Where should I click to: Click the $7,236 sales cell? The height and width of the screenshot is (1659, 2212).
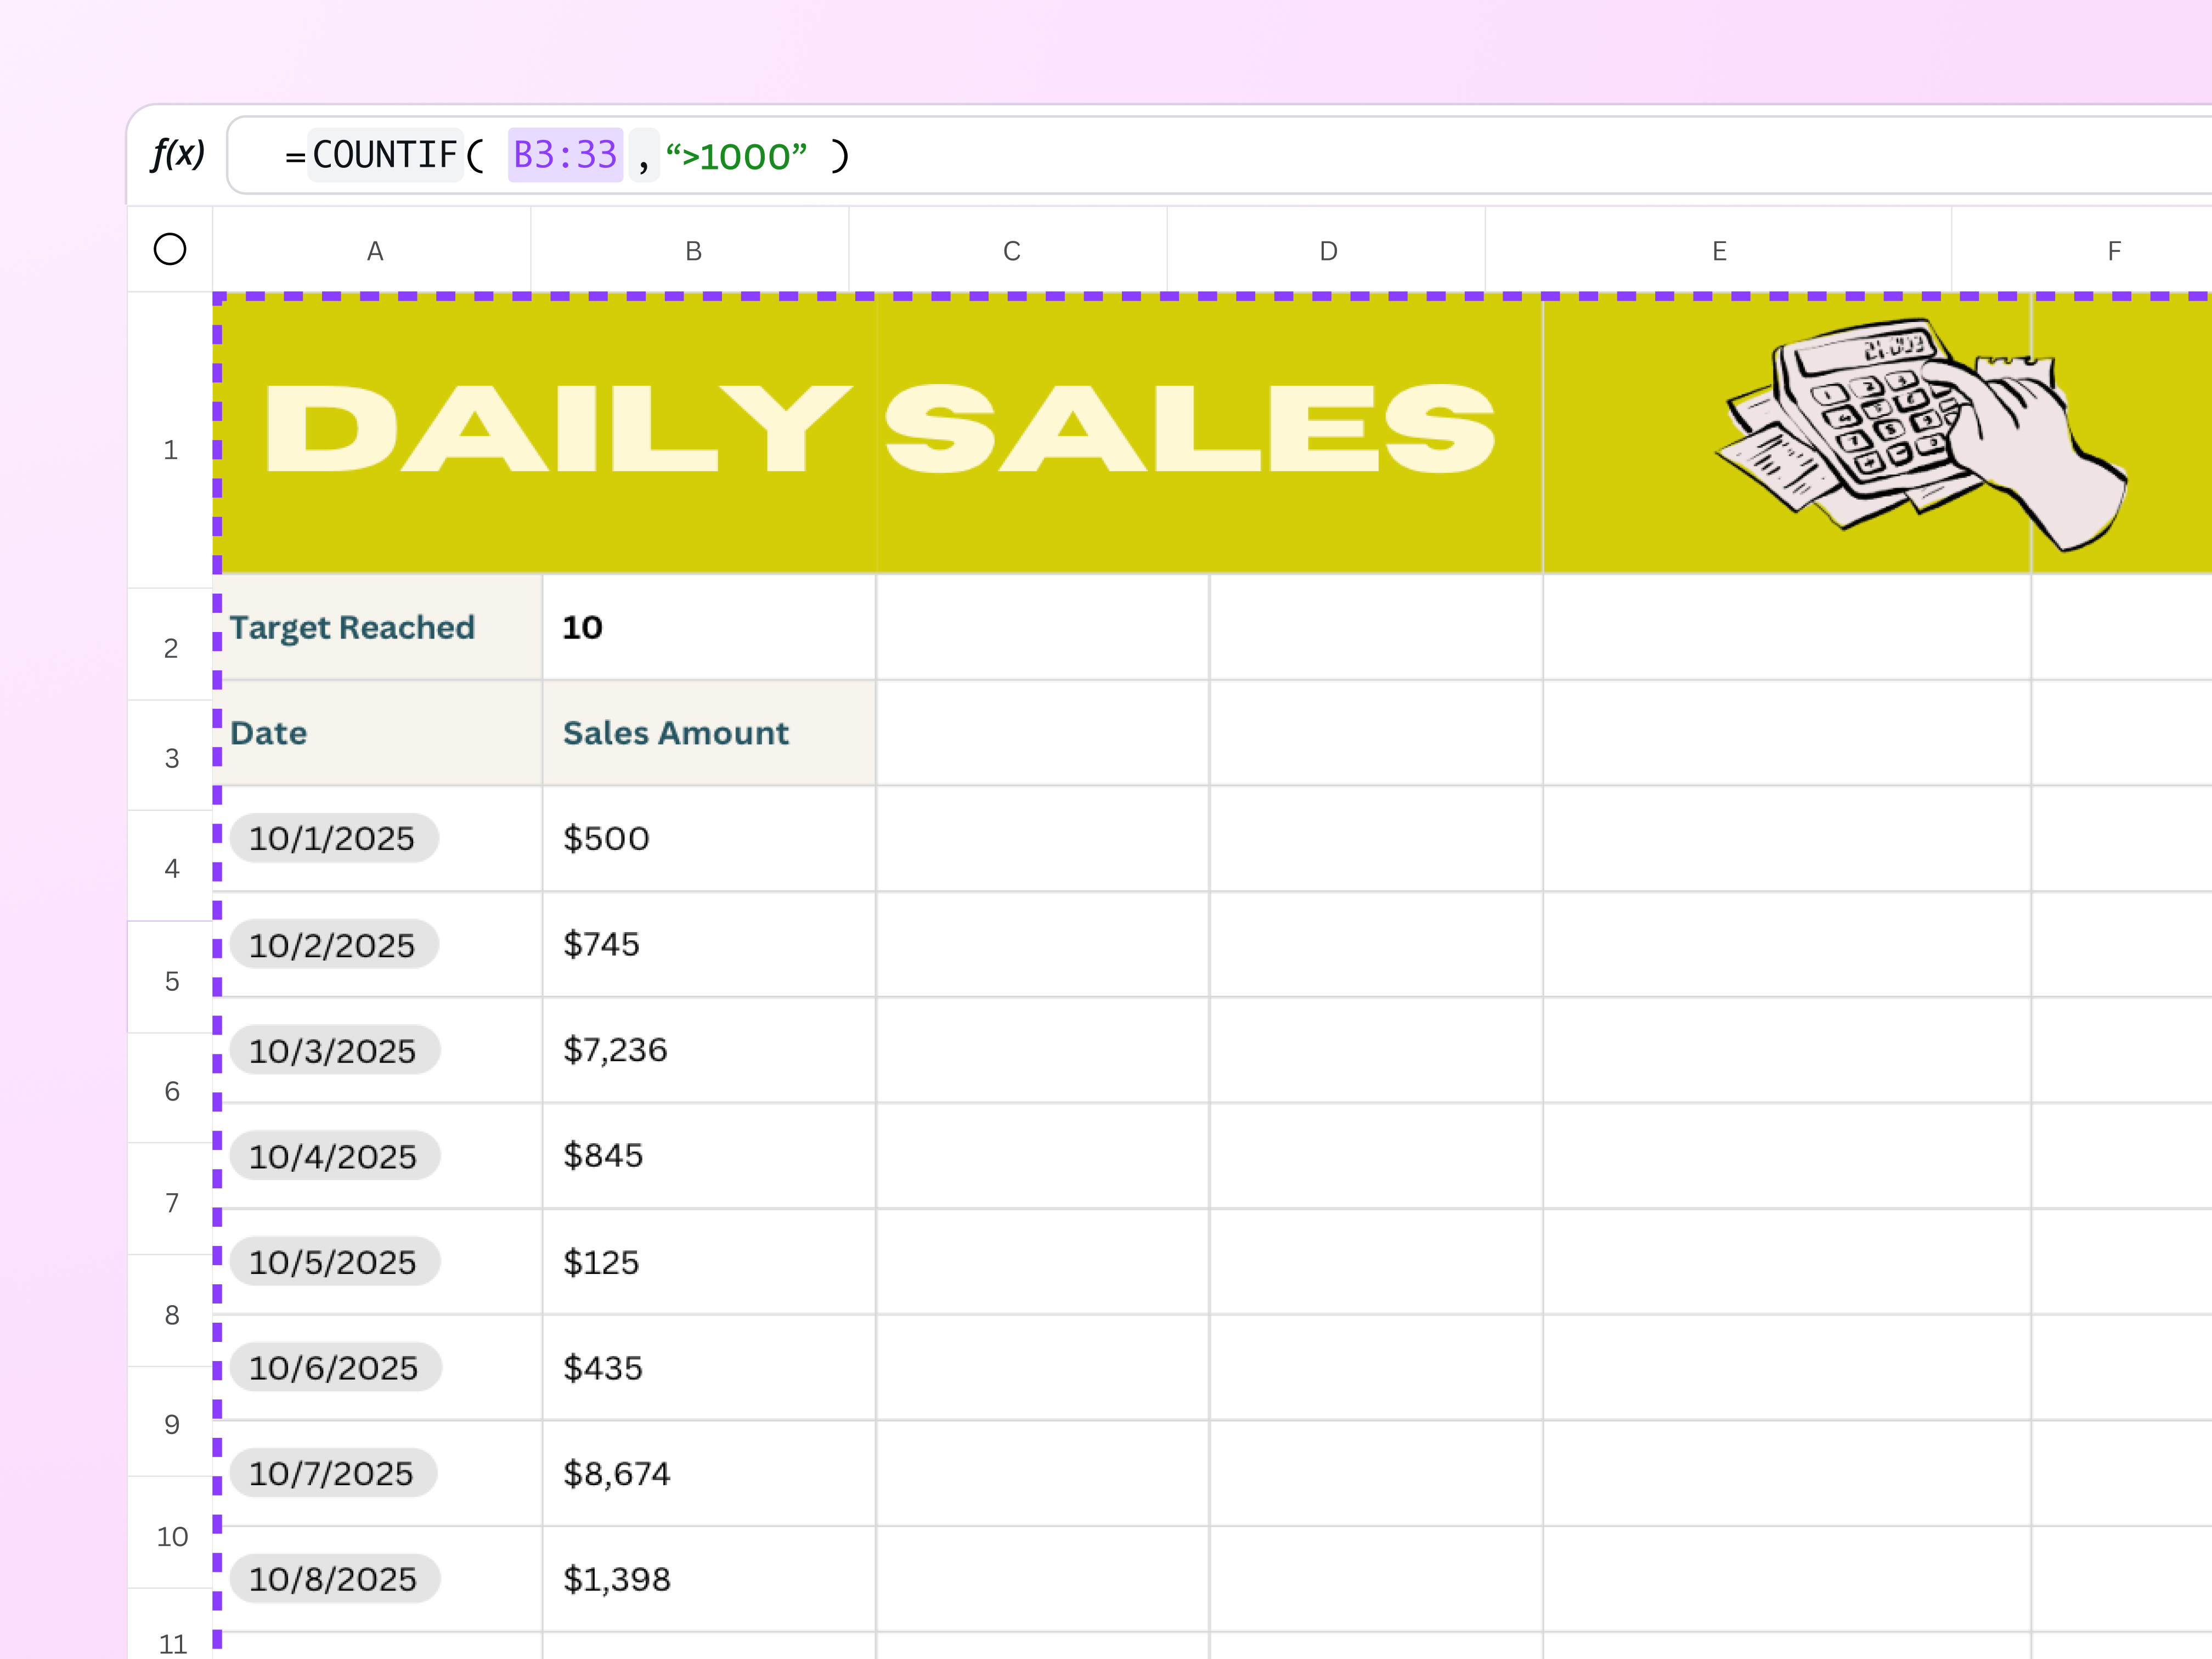point(709,1050)
